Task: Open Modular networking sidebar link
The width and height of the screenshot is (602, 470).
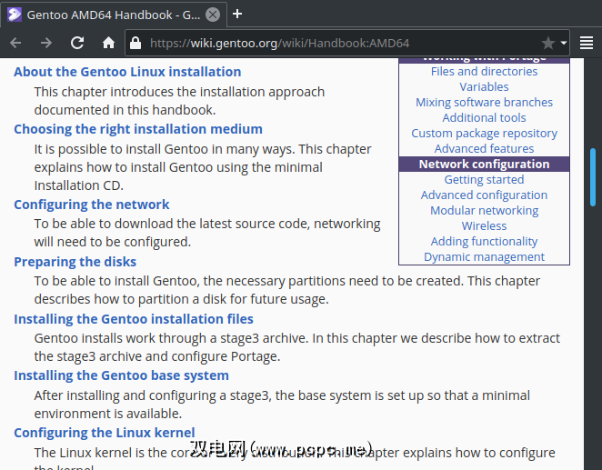Action: [484, 210]
